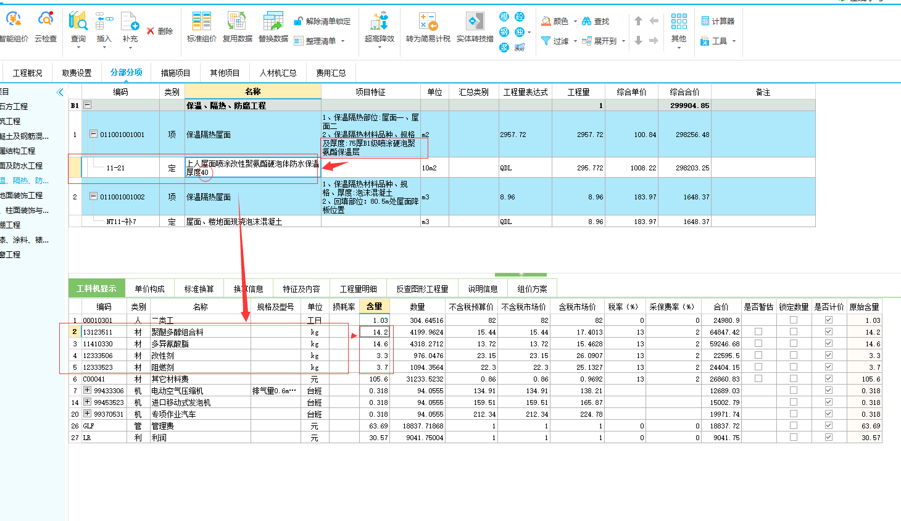
Task: Open the 云检查 cloud check tool
Action: (46, 20)
